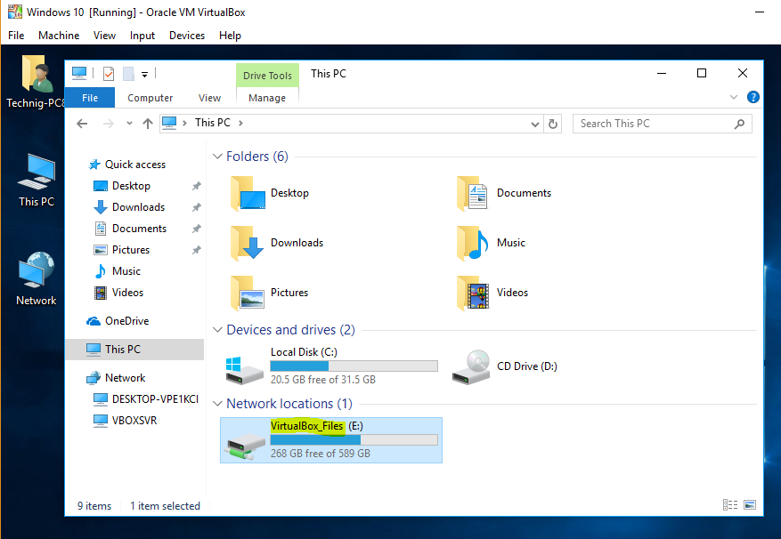Collapse the Devices and drives group
The width and height of the screenshot is (781, 539).
pos(217,330)
